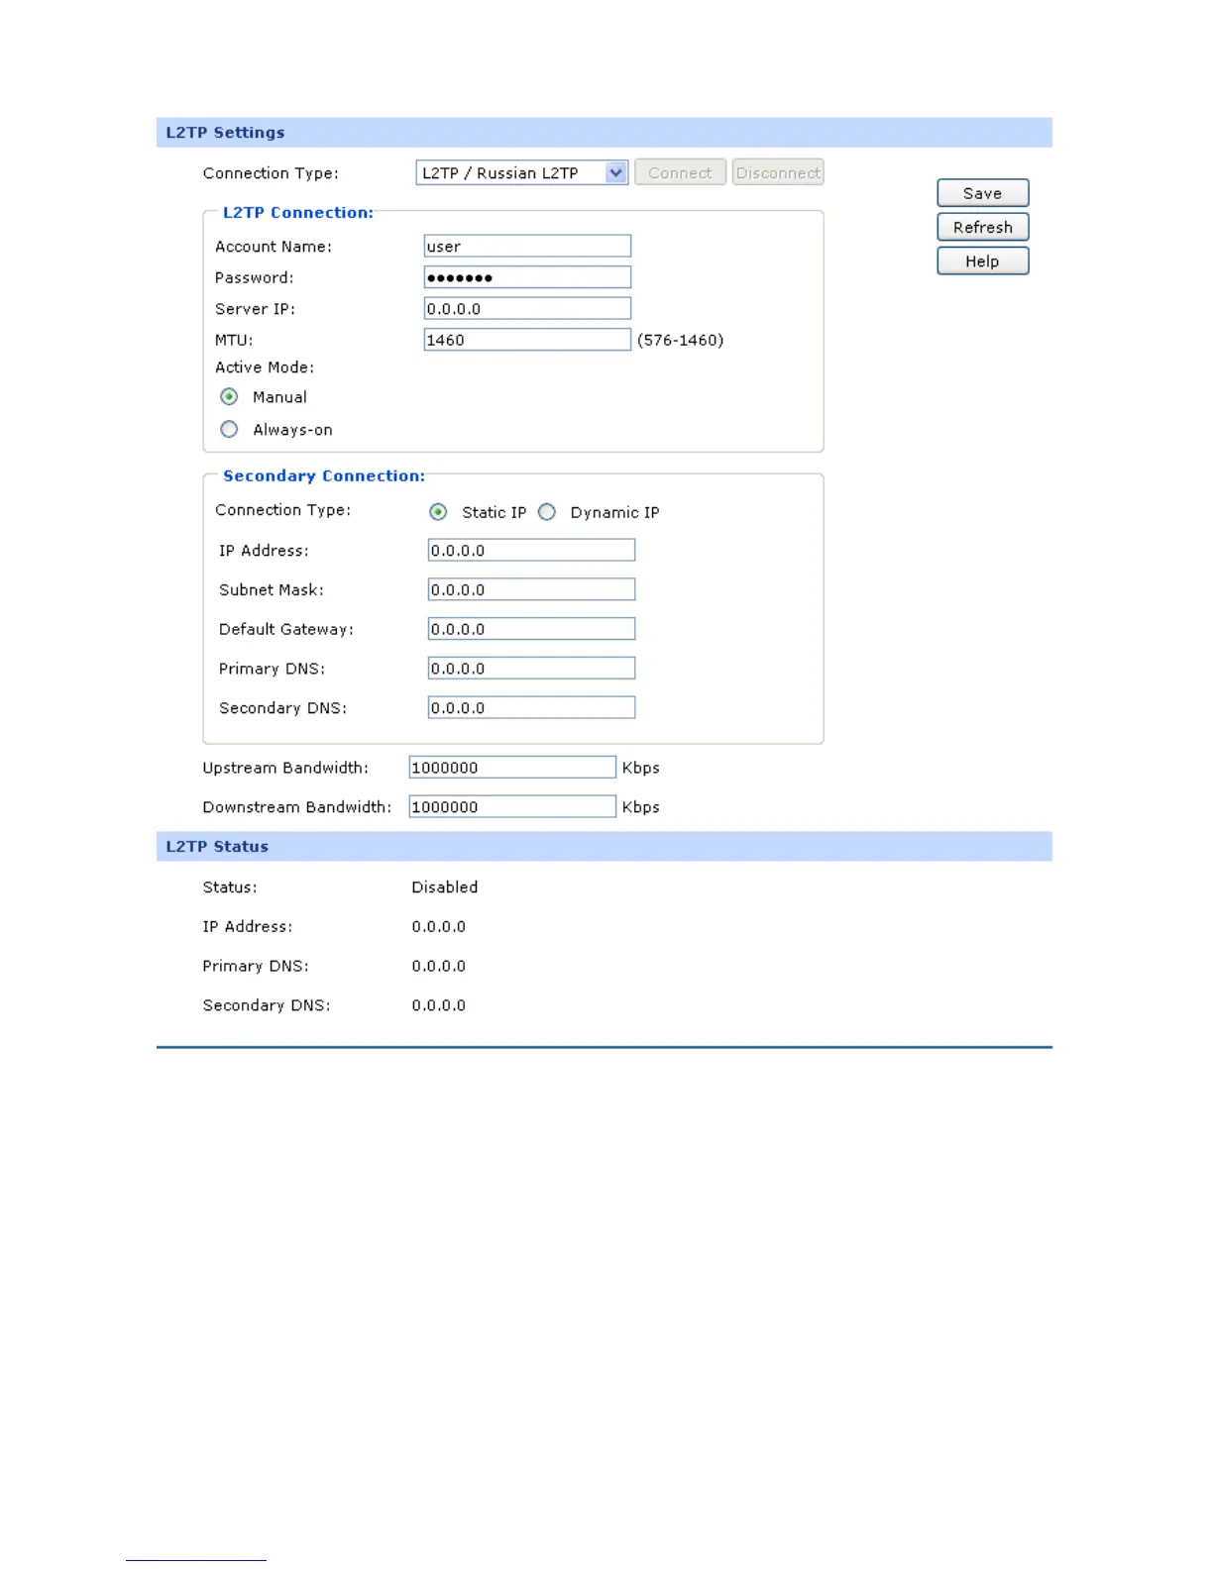1213x1569 pixels.
Task: Open the Help button
Action: pos(982,261)
